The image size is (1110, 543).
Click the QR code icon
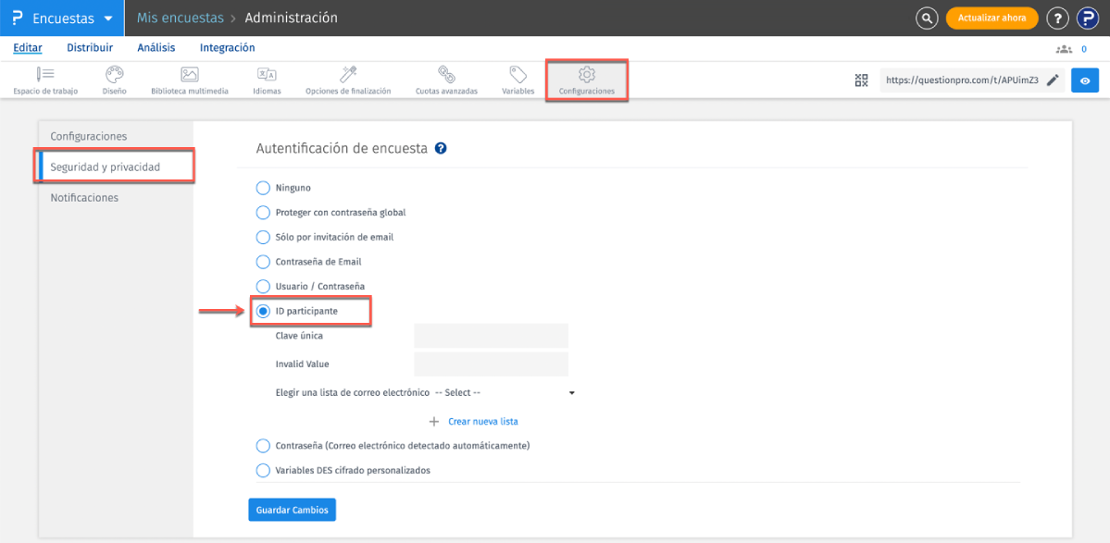click(x=861, y=80)
